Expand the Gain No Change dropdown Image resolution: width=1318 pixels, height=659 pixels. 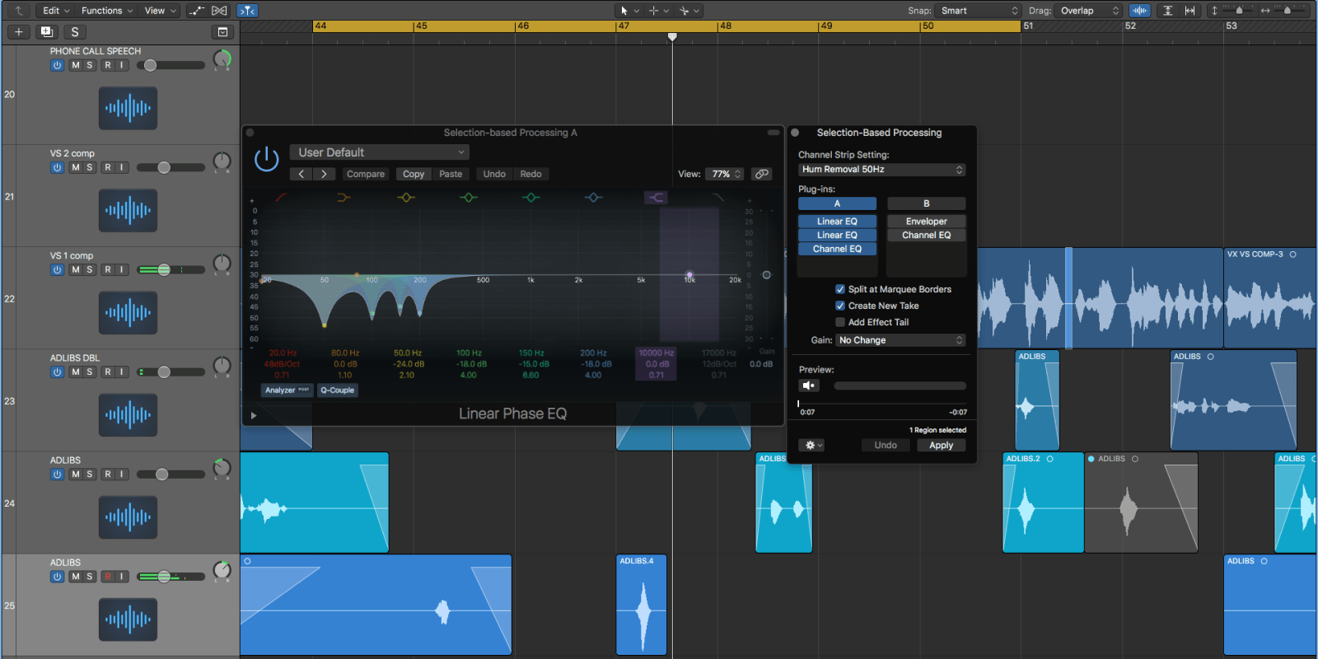click(x=900, y=340)
